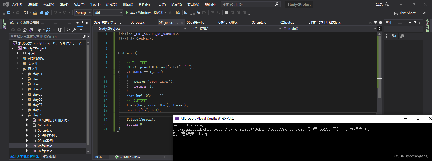432x161 pixels.
Task: Open the 调试(D) menu
Action: click(x=112, y=5)
